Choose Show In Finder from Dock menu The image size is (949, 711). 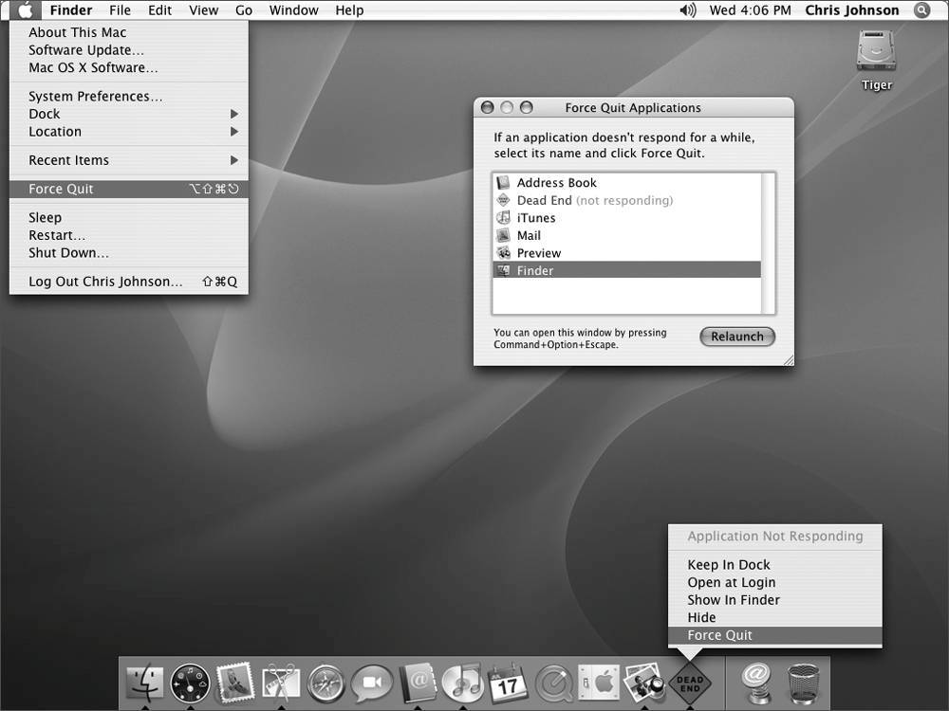click(x=774, y=600)
